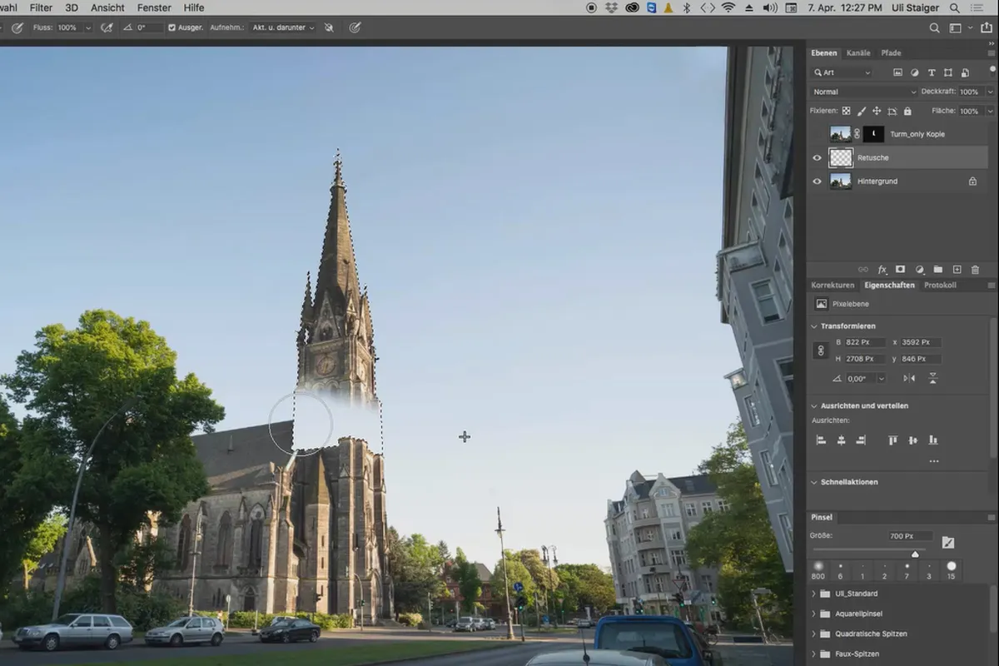Toggle ignore adjustment layers icon

coord(329,27)
